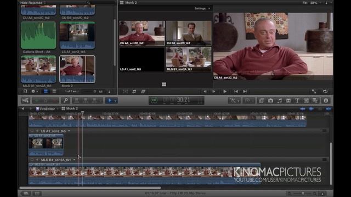Step back one frame in viewer

pos(205,91)
